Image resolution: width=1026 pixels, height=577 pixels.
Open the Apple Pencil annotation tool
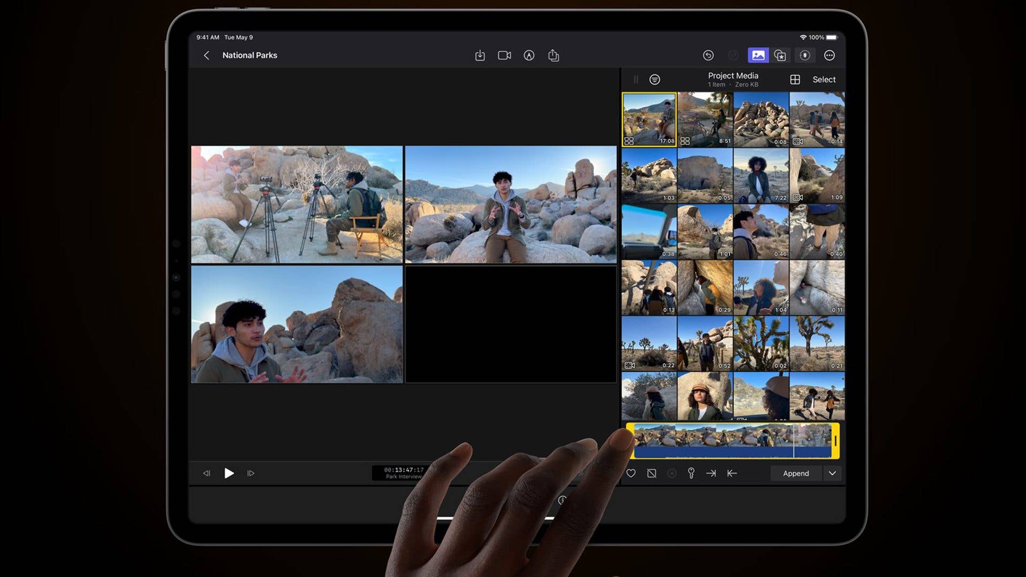coord(529,55)
